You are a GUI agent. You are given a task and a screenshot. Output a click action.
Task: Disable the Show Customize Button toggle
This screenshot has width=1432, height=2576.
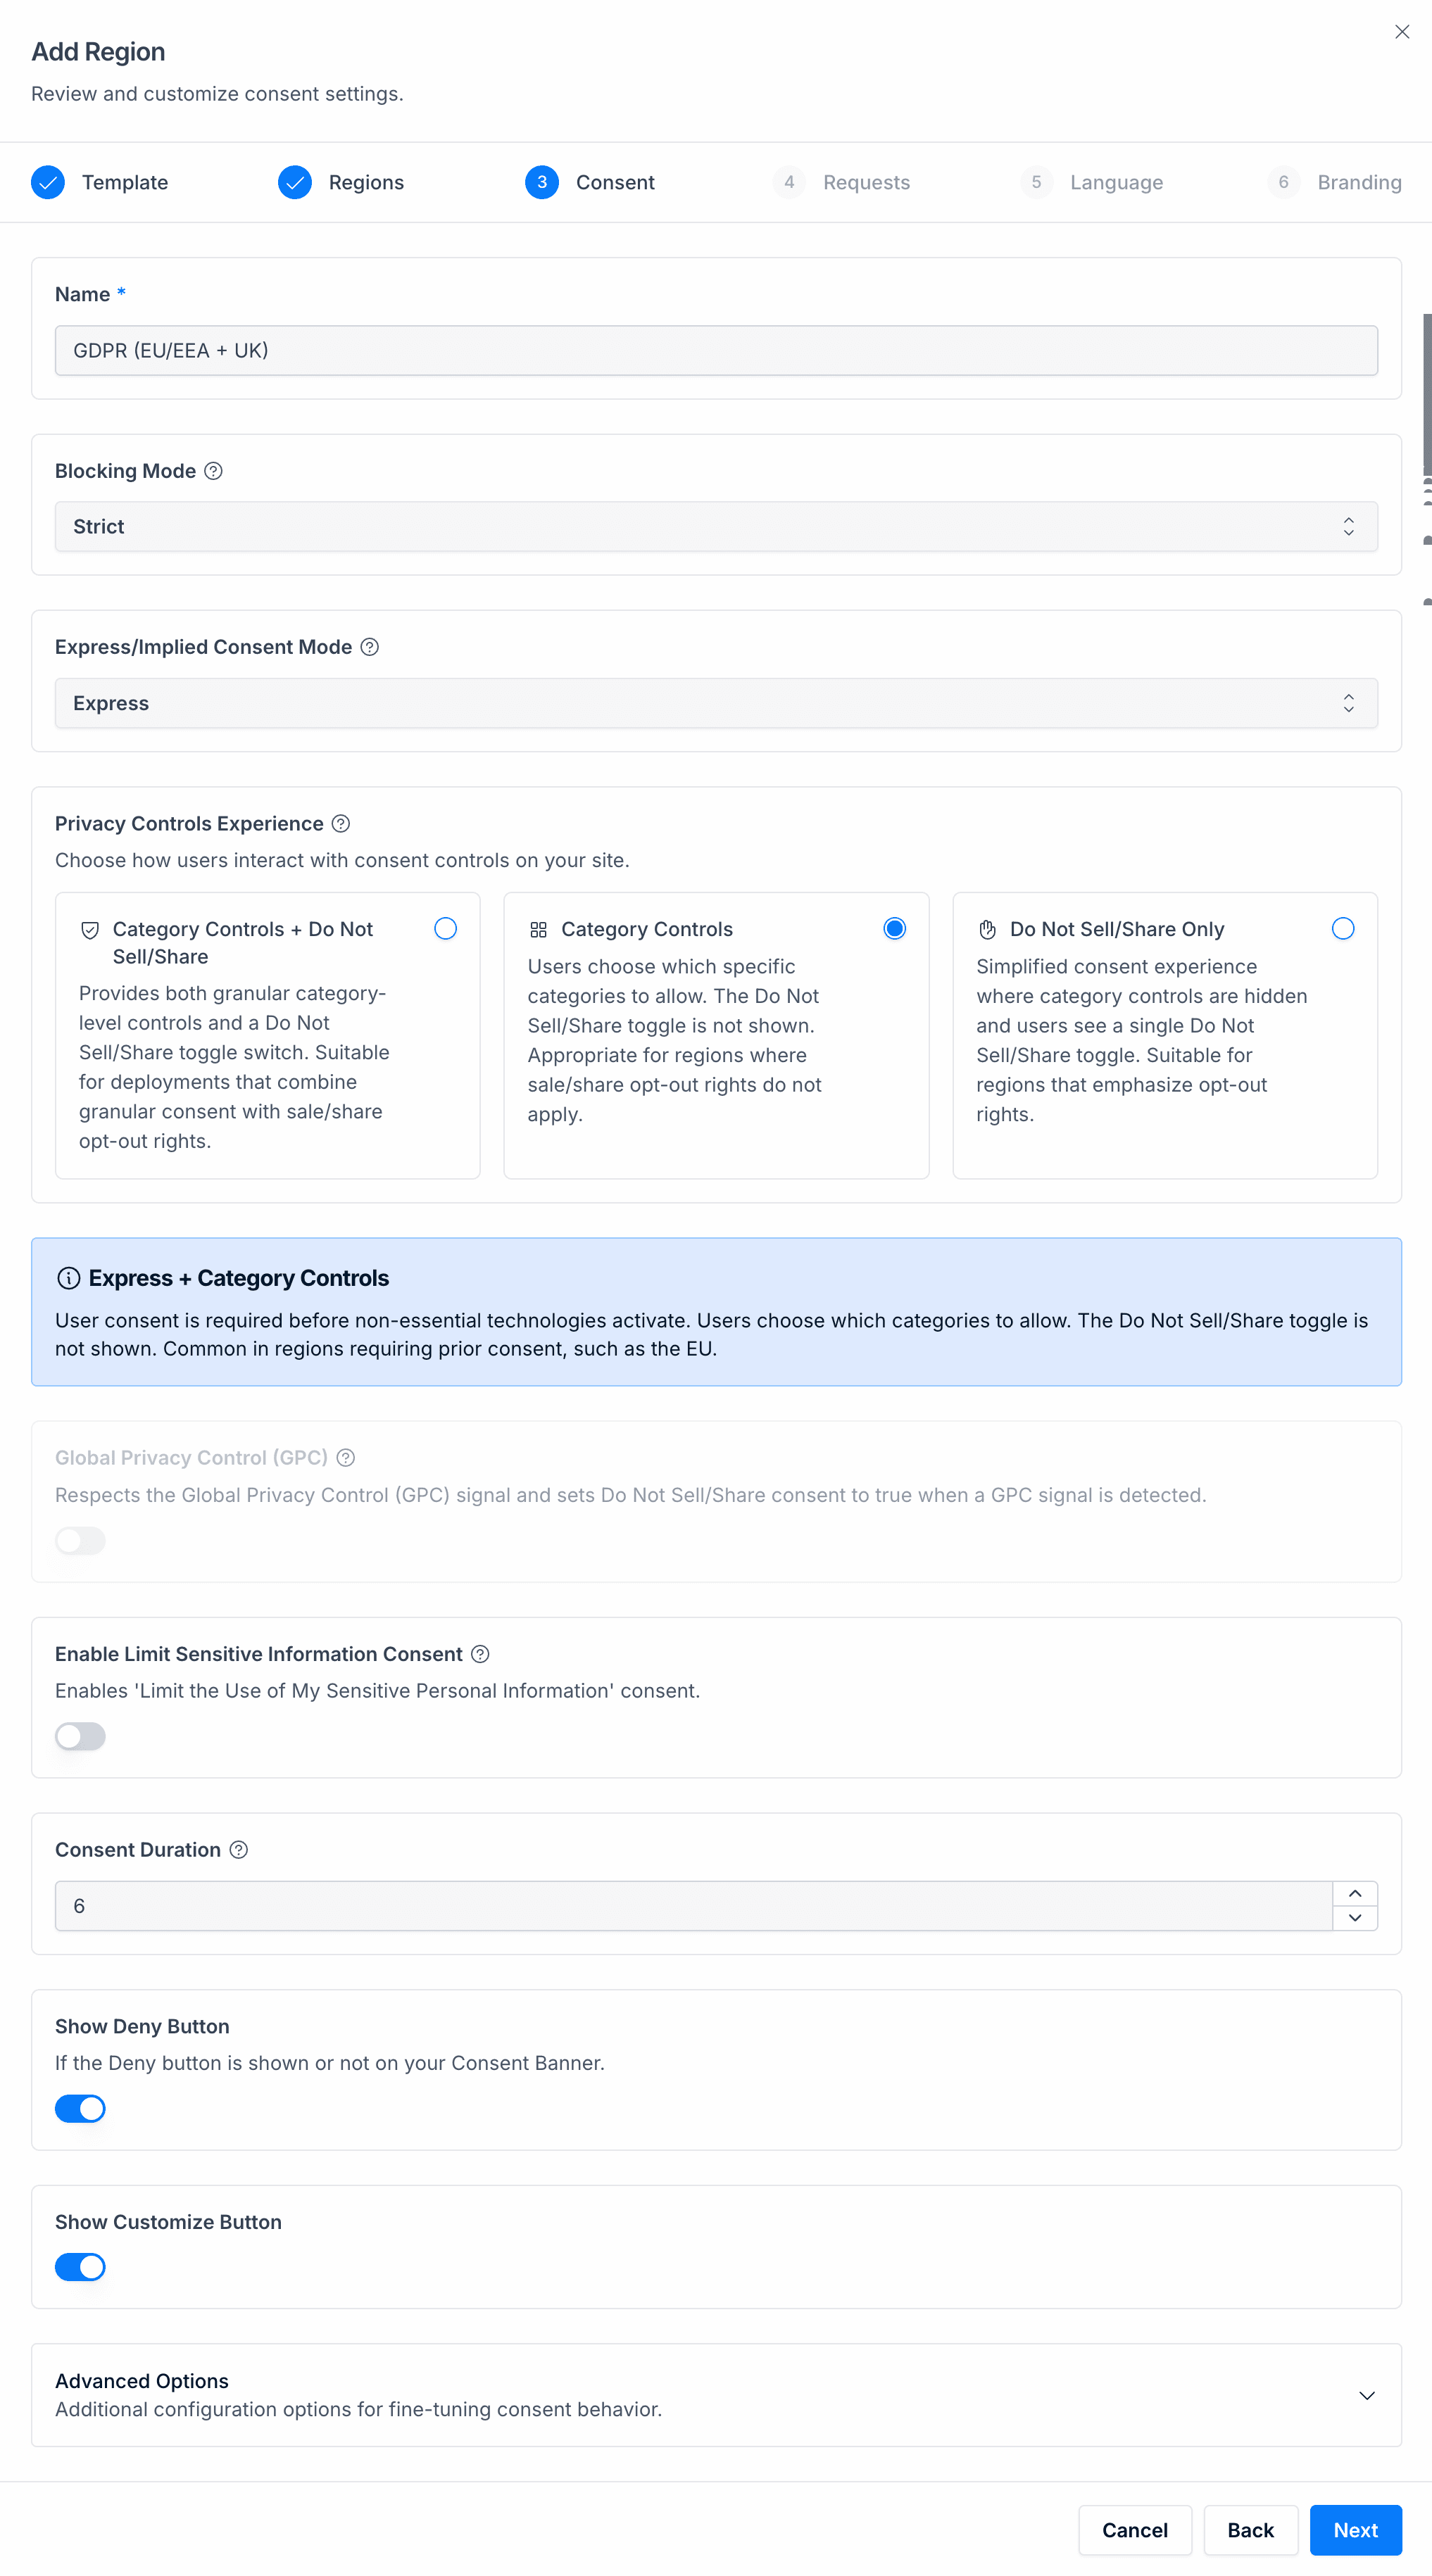80,2267
